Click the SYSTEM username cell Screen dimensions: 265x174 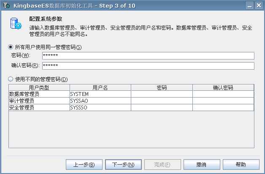pos(100,94)
